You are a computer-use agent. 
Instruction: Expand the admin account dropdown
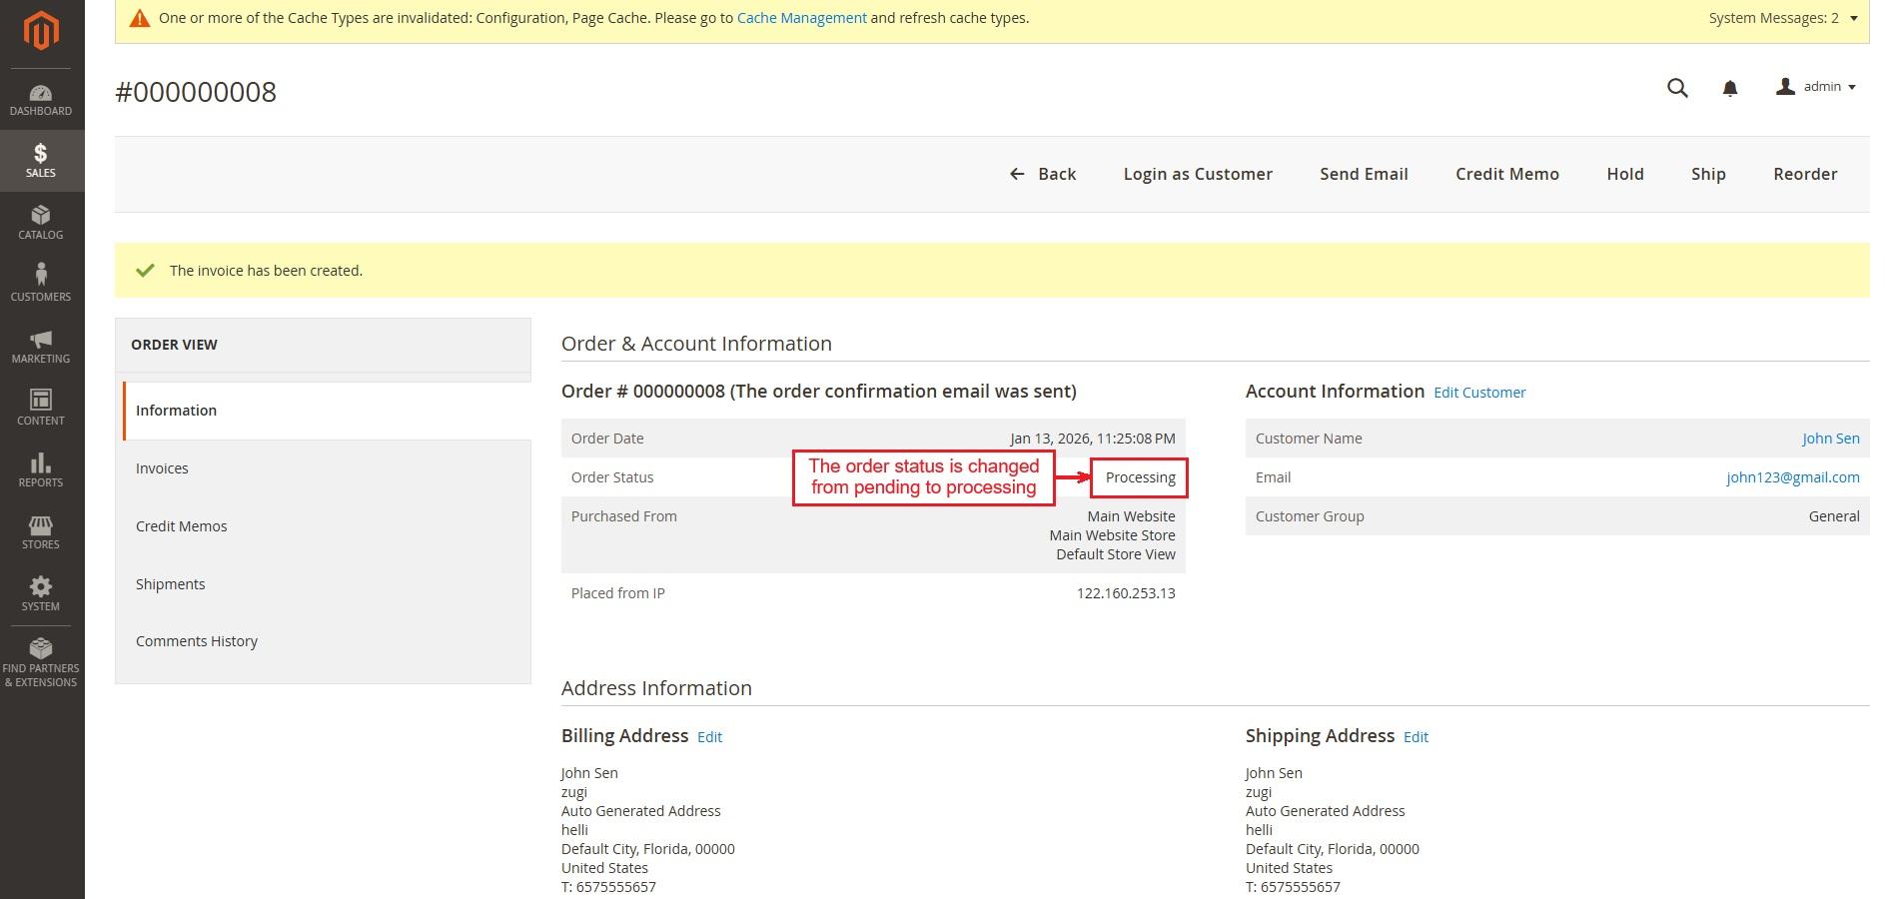(1816, 87)
